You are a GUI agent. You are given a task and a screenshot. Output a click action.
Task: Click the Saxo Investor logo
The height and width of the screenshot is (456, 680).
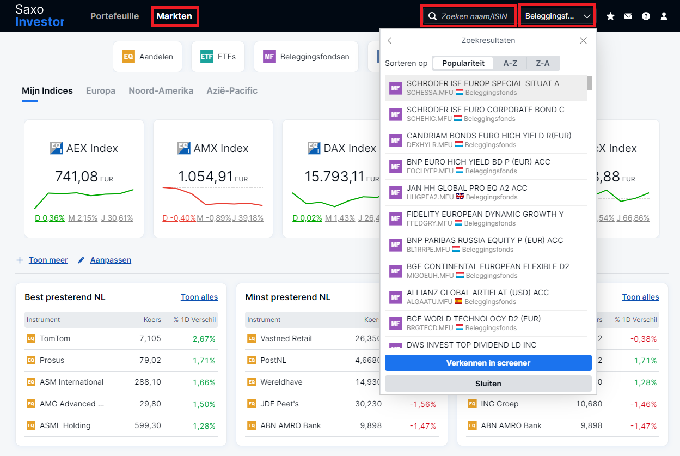click(x=40, y=16)
